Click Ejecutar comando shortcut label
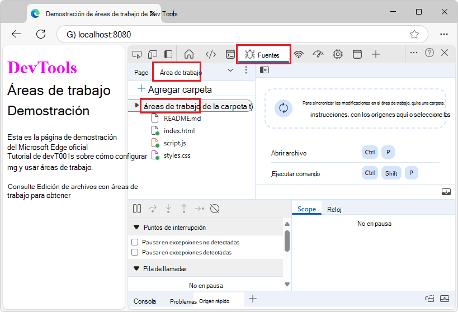The width and height of the screenshot is (458, 312). (296, 174)
